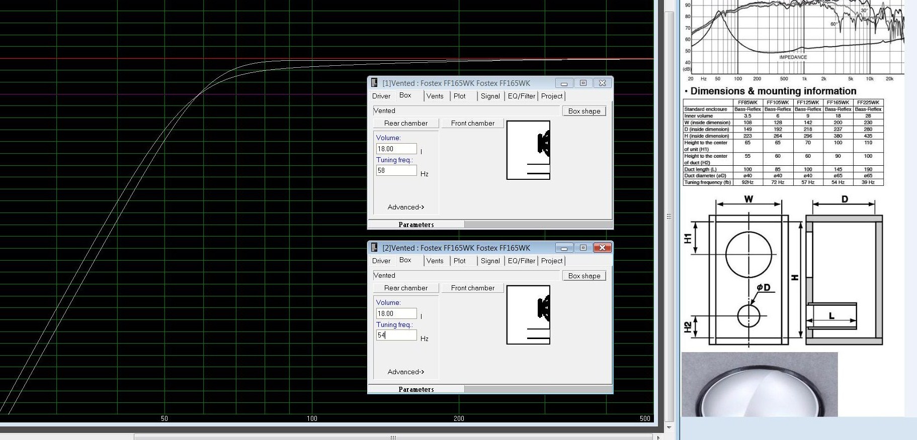Click the datasheet scrollbar down arrow
The image size is (917, 440).
pos(669,427)
